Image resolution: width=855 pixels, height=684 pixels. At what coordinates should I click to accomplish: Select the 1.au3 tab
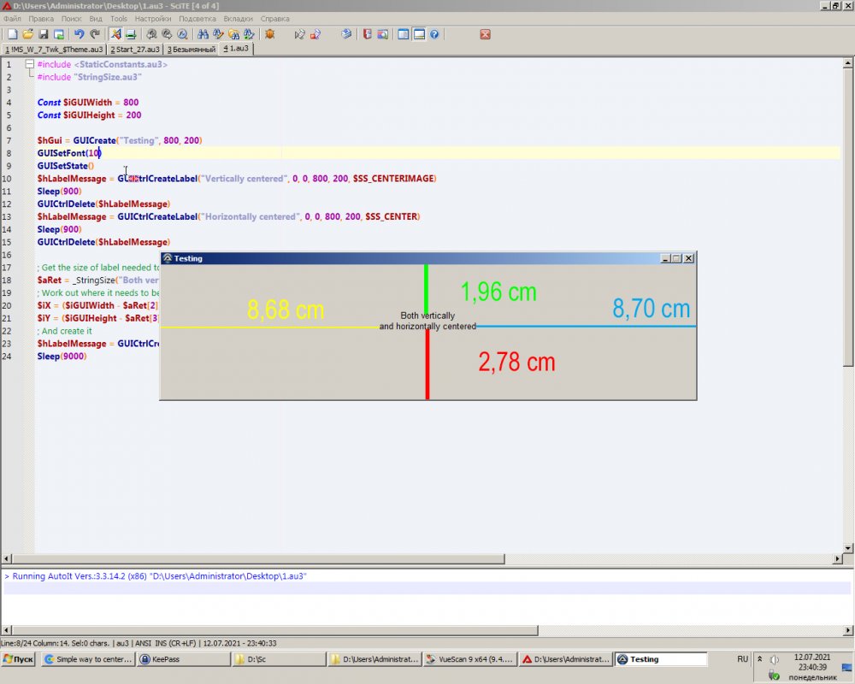pyautogui.click(x=236, y=49)
